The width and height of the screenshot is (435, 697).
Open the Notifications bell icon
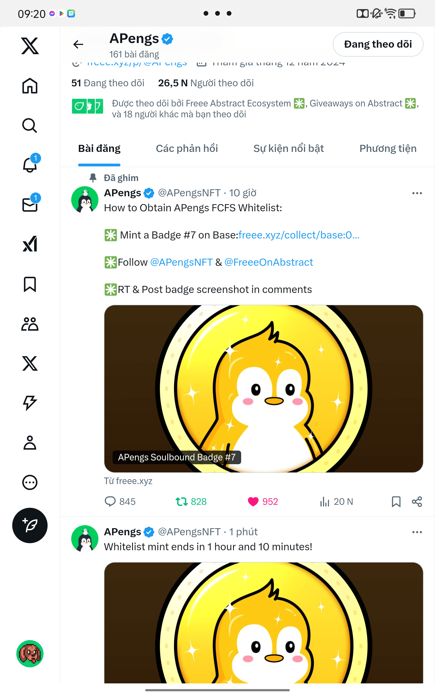pyautogui.click(x=30, y=165)
